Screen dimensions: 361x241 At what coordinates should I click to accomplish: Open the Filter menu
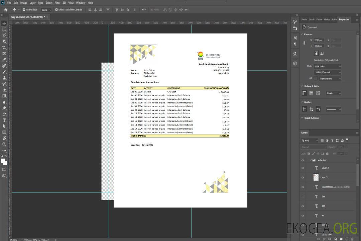point(57,3)
